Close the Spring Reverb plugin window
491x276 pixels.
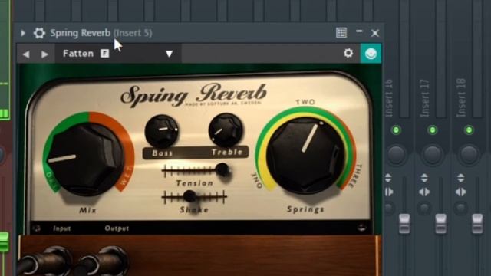375,33
